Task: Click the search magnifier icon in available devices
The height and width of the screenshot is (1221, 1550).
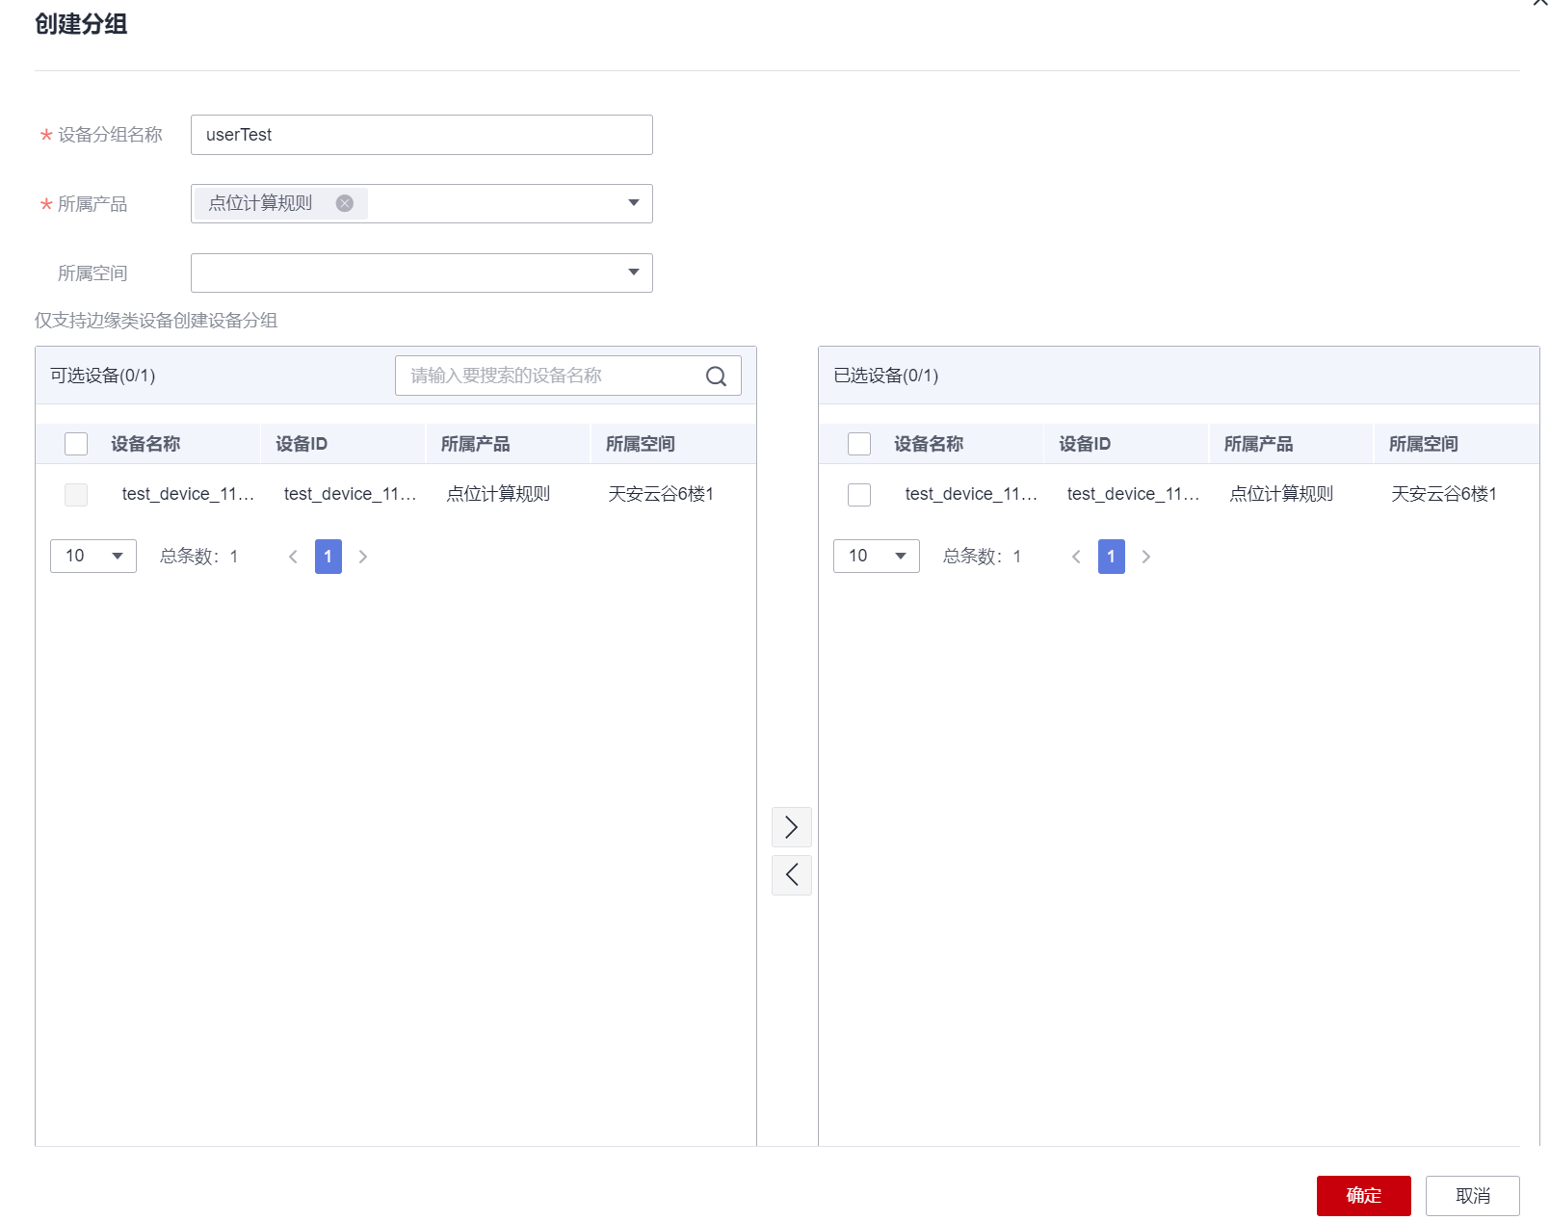Action: [716, 377]
